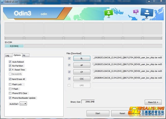
Task: Enable the Flash Lock option
Action: click(10, 84)
